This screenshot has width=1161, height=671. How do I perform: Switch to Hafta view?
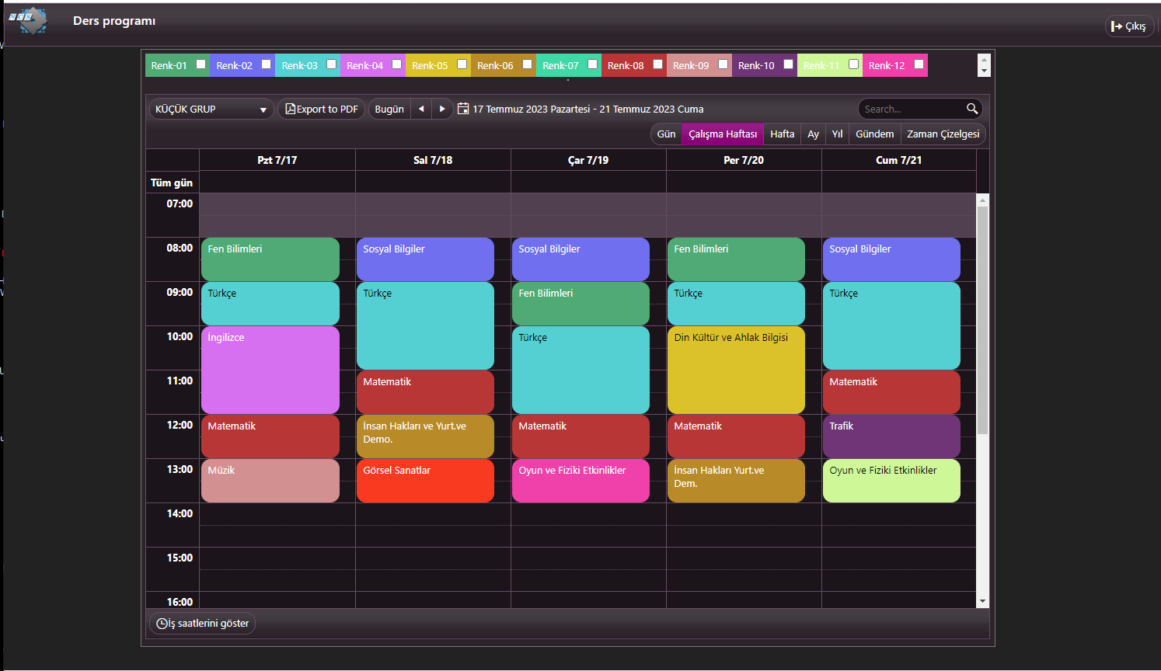click(x=782, y=134)
